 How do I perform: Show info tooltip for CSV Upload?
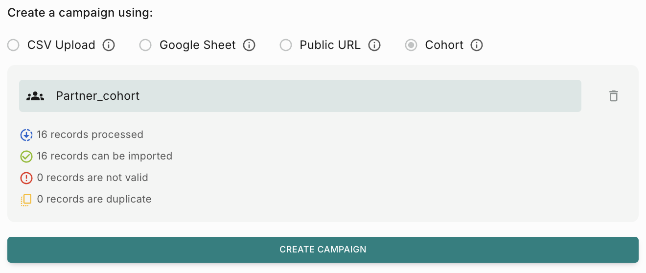click(109, 45)
